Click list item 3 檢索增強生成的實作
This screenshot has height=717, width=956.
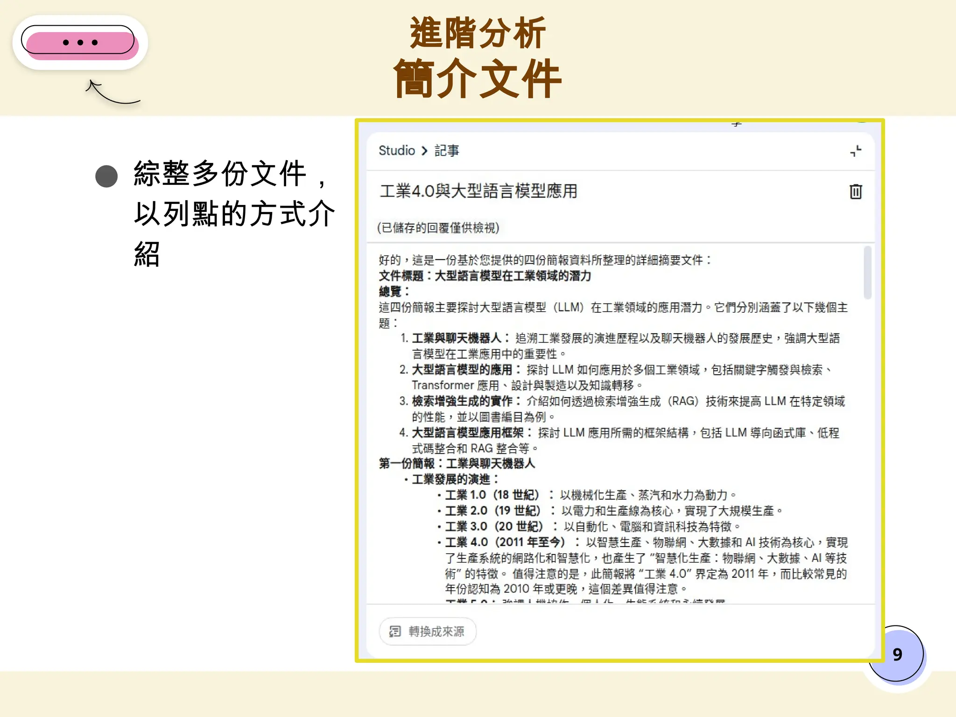[622, 409]
